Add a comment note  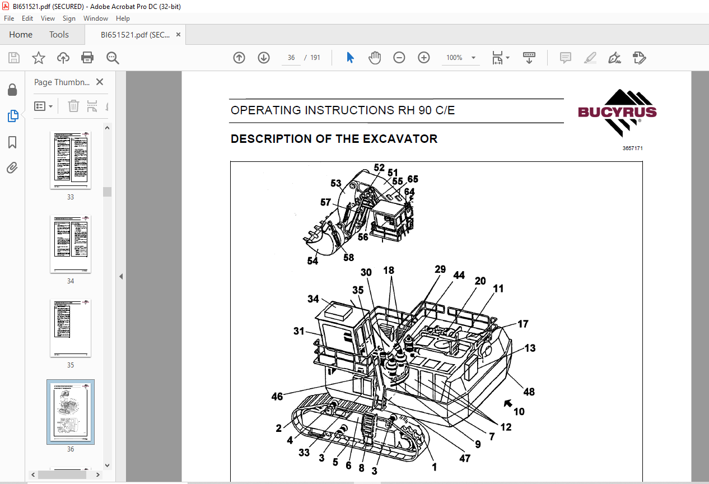click(x=566, y=58)
